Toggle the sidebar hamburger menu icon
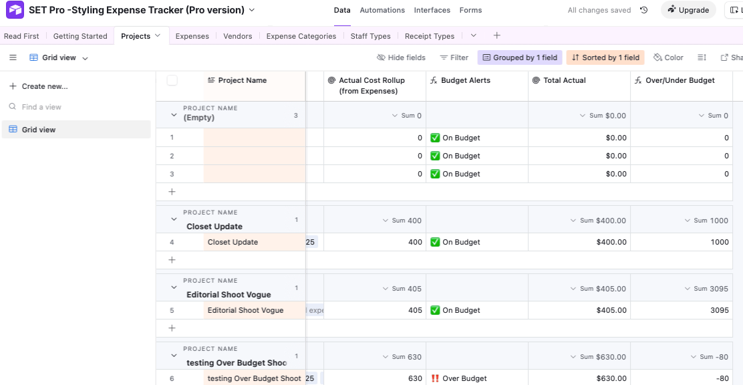 tap(13, 58)
